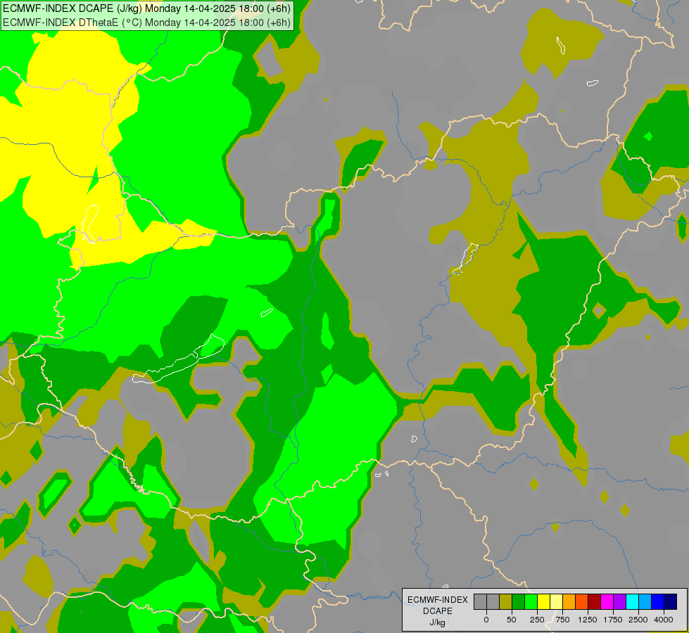The image size is (689, 633).
Task: Click the '750' legend tick label
Action: [562, 620]
